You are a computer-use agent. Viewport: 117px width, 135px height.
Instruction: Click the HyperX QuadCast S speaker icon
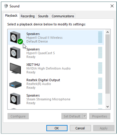(x=15, y=52)
